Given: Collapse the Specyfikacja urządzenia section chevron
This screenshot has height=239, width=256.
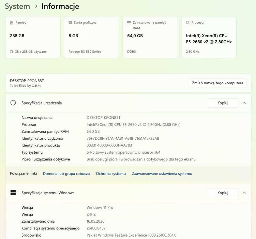Looking at the screenshot, I should (244, 103).
